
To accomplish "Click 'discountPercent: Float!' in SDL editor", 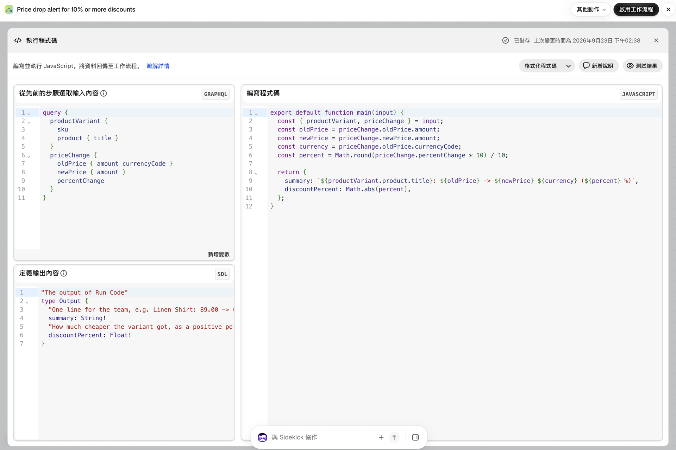I will pos(90,335).
